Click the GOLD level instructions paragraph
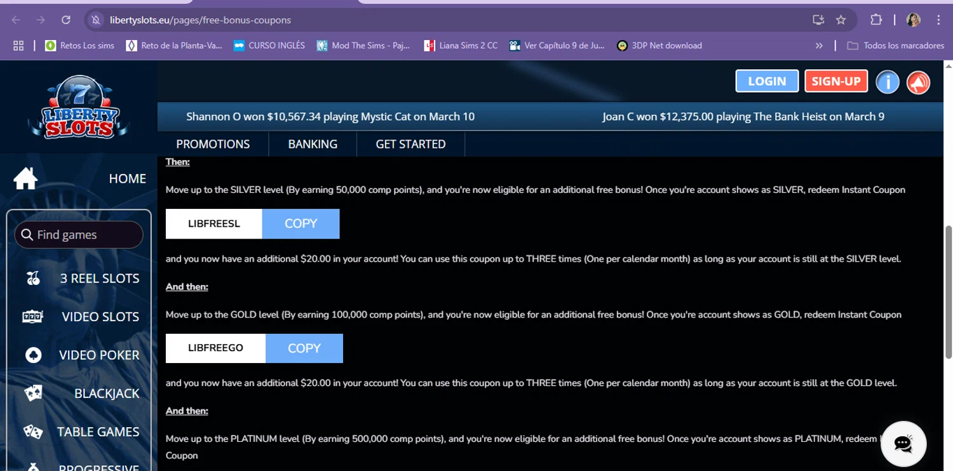This screenshot has width=953, height=471. pos(534,315)
